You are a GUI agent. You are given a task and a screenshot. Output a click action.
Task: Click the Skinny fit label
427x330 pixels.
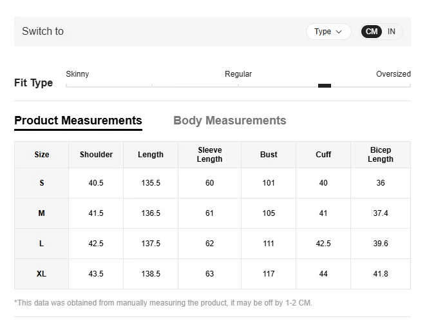pos(77,74)
